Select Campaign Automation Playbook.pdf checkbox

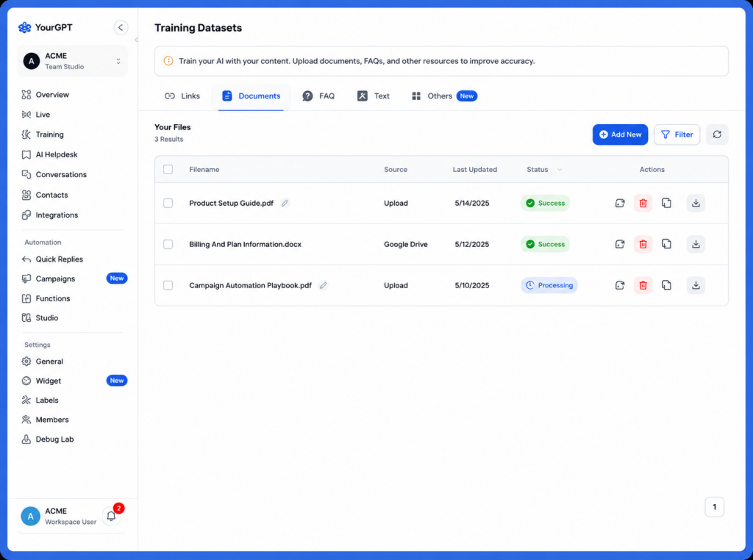[168, 285]
